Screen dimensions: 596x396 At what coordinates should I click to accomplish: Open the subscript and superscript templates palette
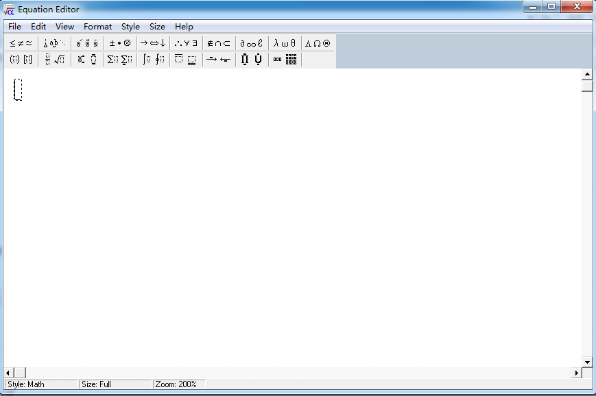(86, 59)
